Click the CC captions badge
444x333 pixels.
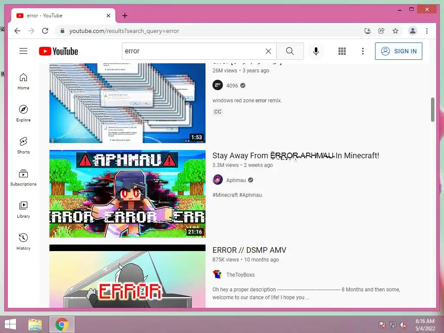[x=218, y=112]
